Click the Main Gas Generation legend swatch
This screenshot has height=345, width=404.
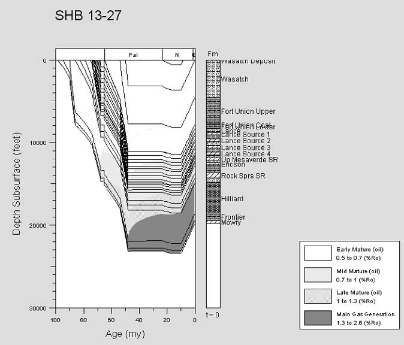(318, 317)
